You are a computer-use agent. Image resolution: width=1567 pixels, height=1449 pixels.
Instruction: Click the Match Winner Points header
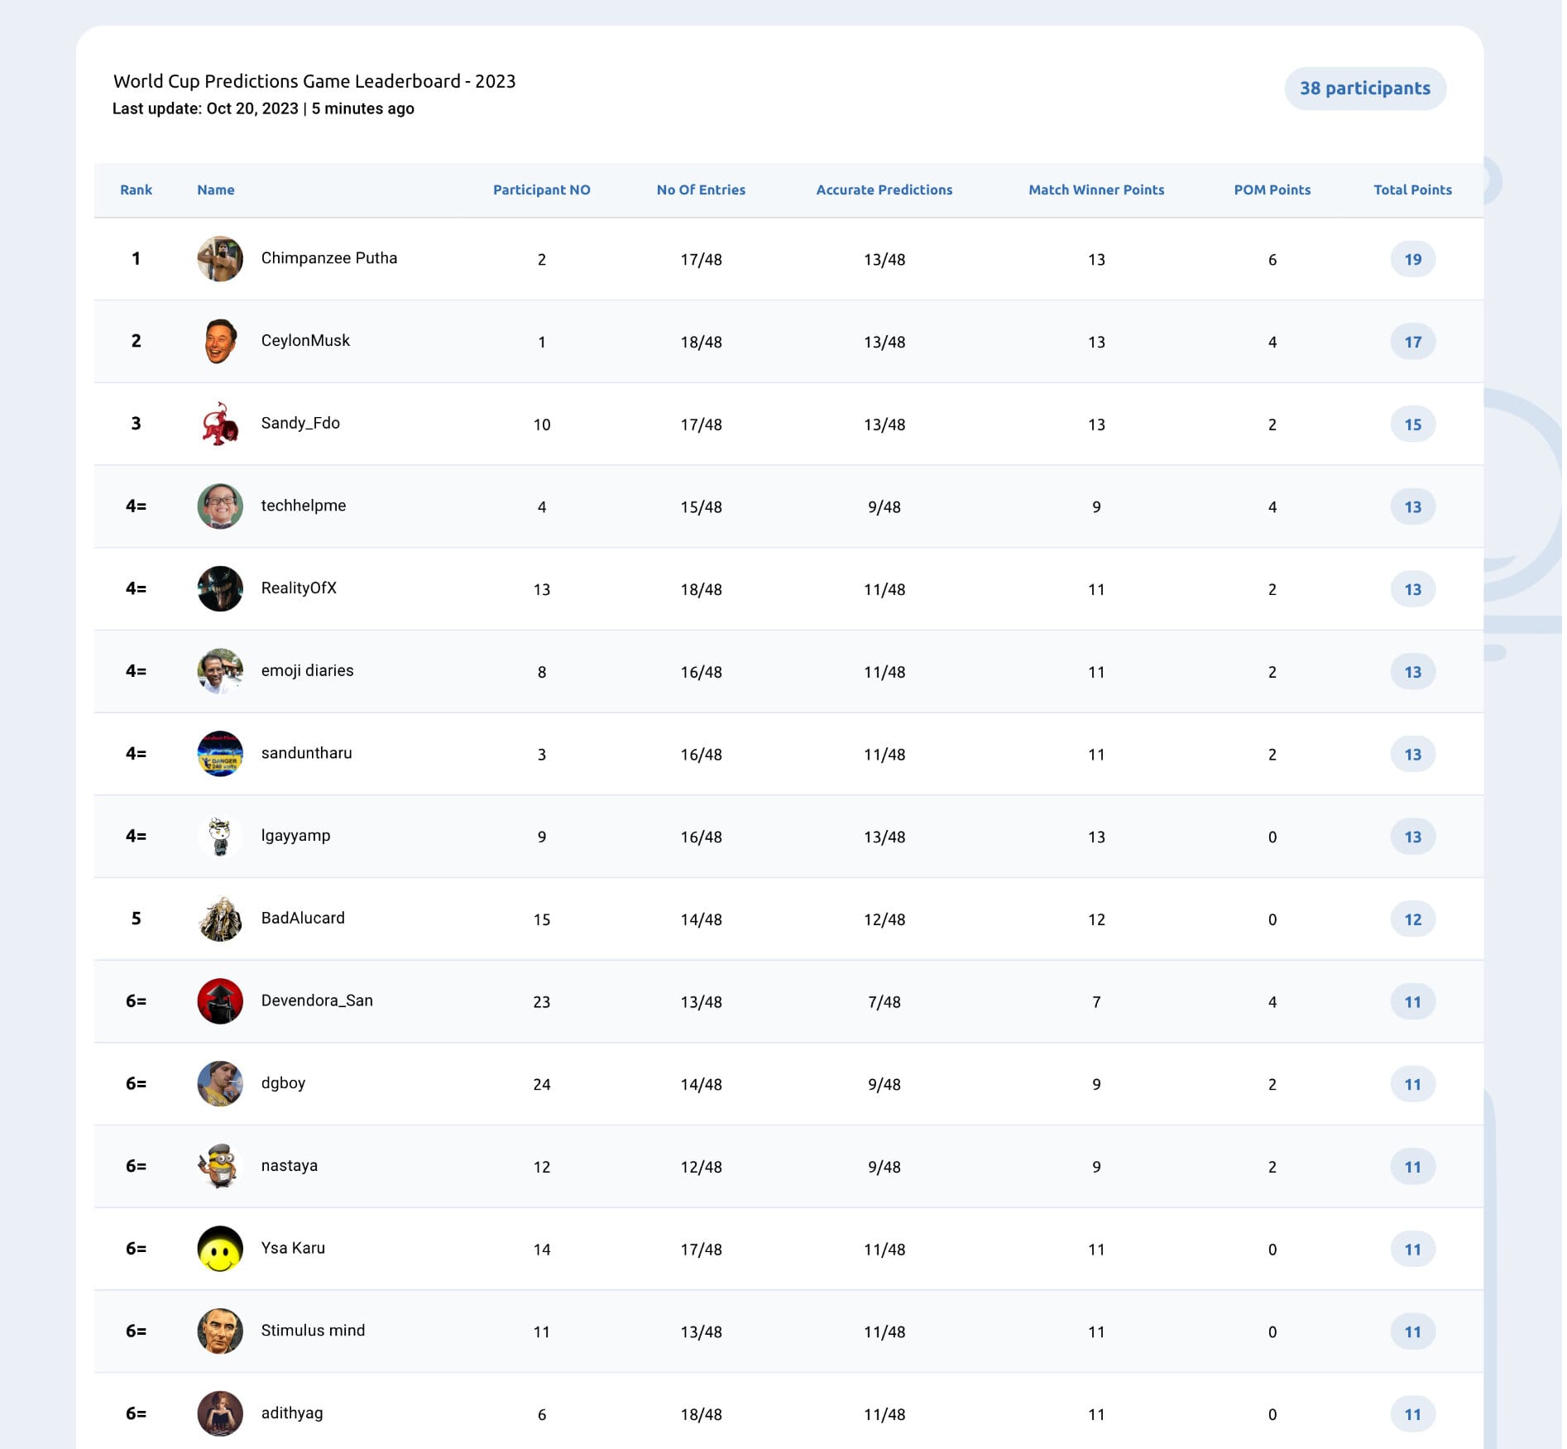[1096, 190]
